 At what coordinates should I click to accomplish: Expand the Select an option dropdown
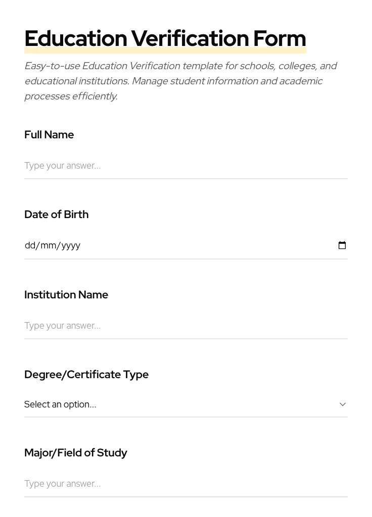(x=186, y=404)
